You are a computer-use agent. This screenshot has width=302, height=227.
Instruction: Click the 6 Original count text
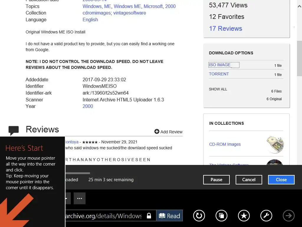[x=274, y=99]
